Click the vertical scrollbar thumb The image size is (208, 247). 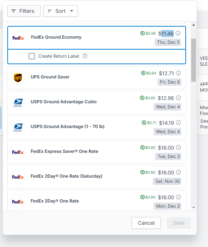coord(193,60)
